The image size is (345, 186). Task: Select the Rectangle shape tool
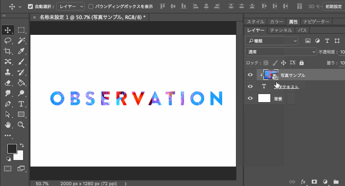pyautogui.click(x=21, y=114)
